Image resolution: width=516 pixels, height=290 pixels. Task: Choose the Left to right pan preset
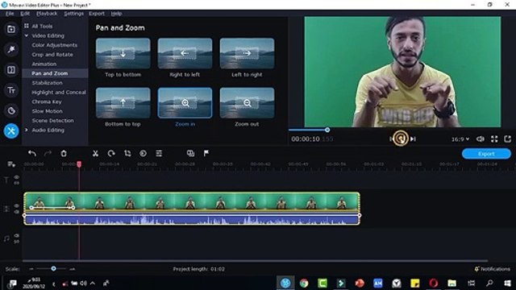tap(247, 53)
